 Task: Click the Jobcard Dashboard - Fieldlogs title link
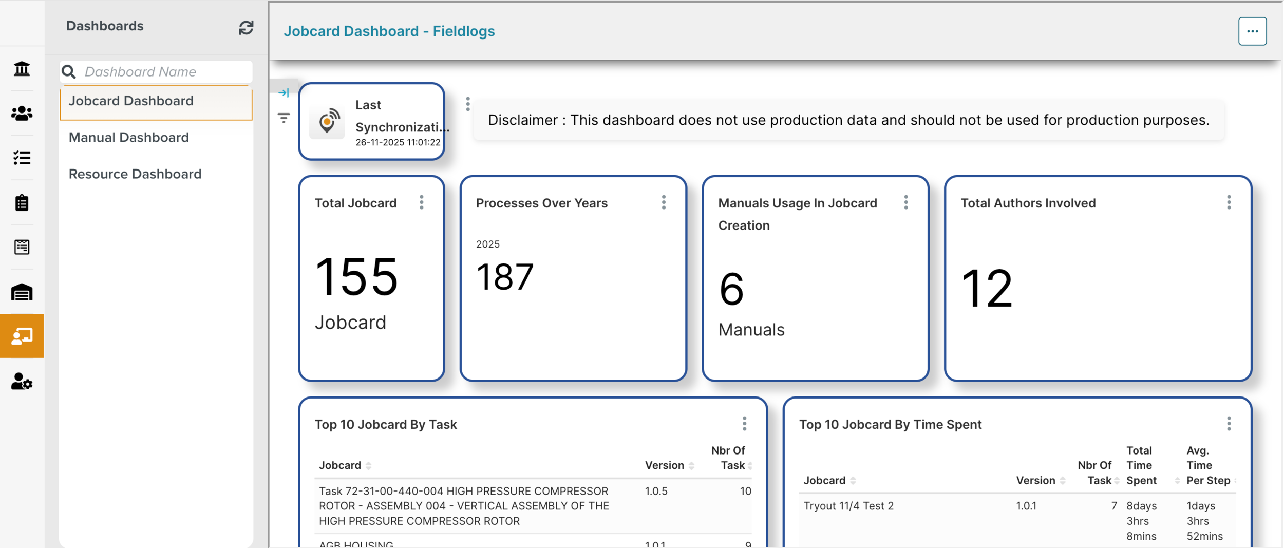click(389, 31)
